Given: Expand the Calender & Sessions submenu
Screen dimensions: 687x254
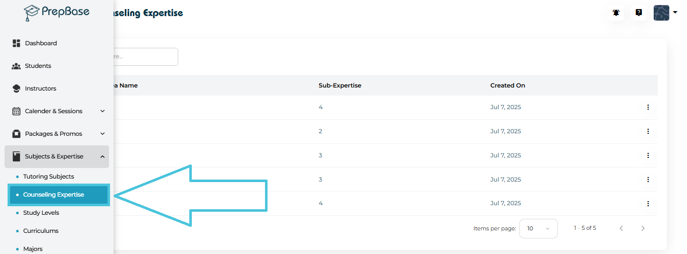Looking at the screenshot, I should (102, 111).
